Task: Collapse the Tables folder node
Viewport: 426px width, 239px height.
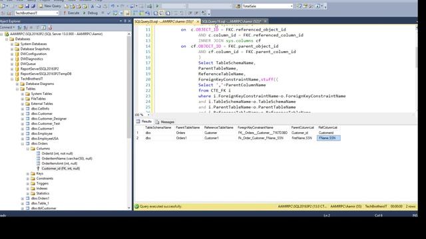Action: [17, 89]
